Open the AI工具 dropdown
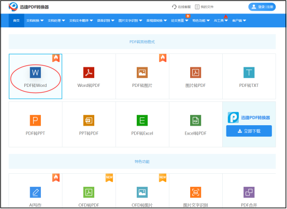The width and height of the screenshot is (287, 209). tap(221, 21)
